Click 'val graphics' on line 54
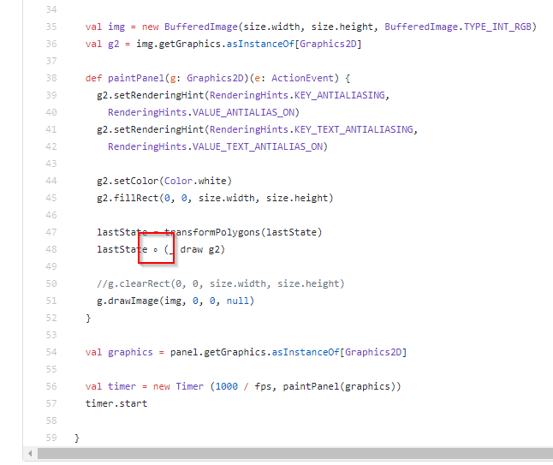This screenshot has height=465, width=553. coord(119,353)
